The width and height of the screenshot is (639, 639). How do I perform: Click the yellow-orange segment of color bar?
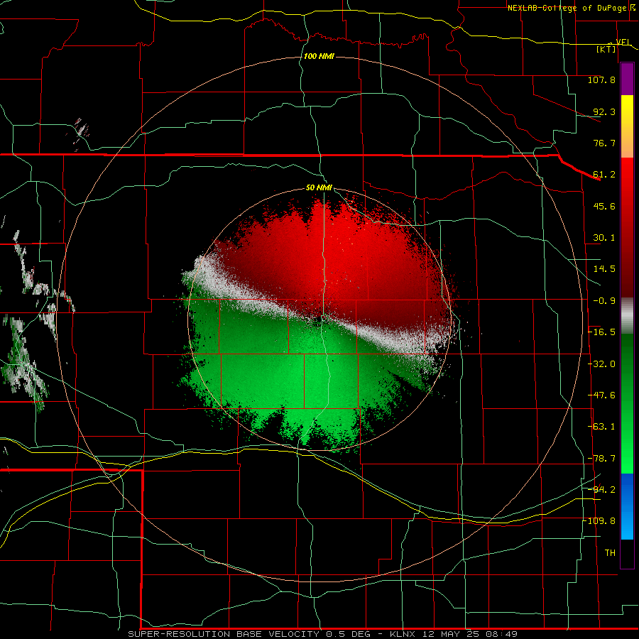pyautogui.click(x=627, y=126)
